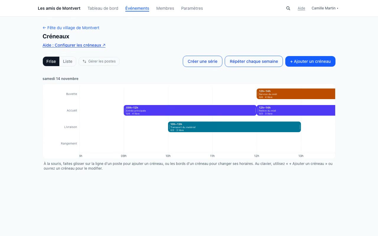Click the search magnifier icon

pyautogui.click(x=288, y=8)
